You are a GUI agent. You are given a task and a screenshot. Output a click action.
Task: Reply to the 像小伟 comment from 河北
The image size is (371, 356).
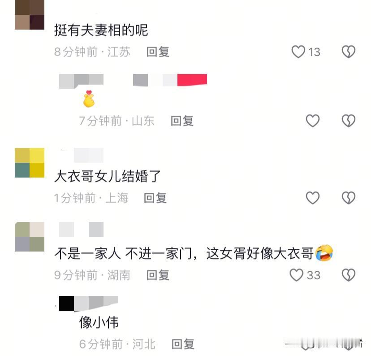pyautogui.click(x=183, y=344)
